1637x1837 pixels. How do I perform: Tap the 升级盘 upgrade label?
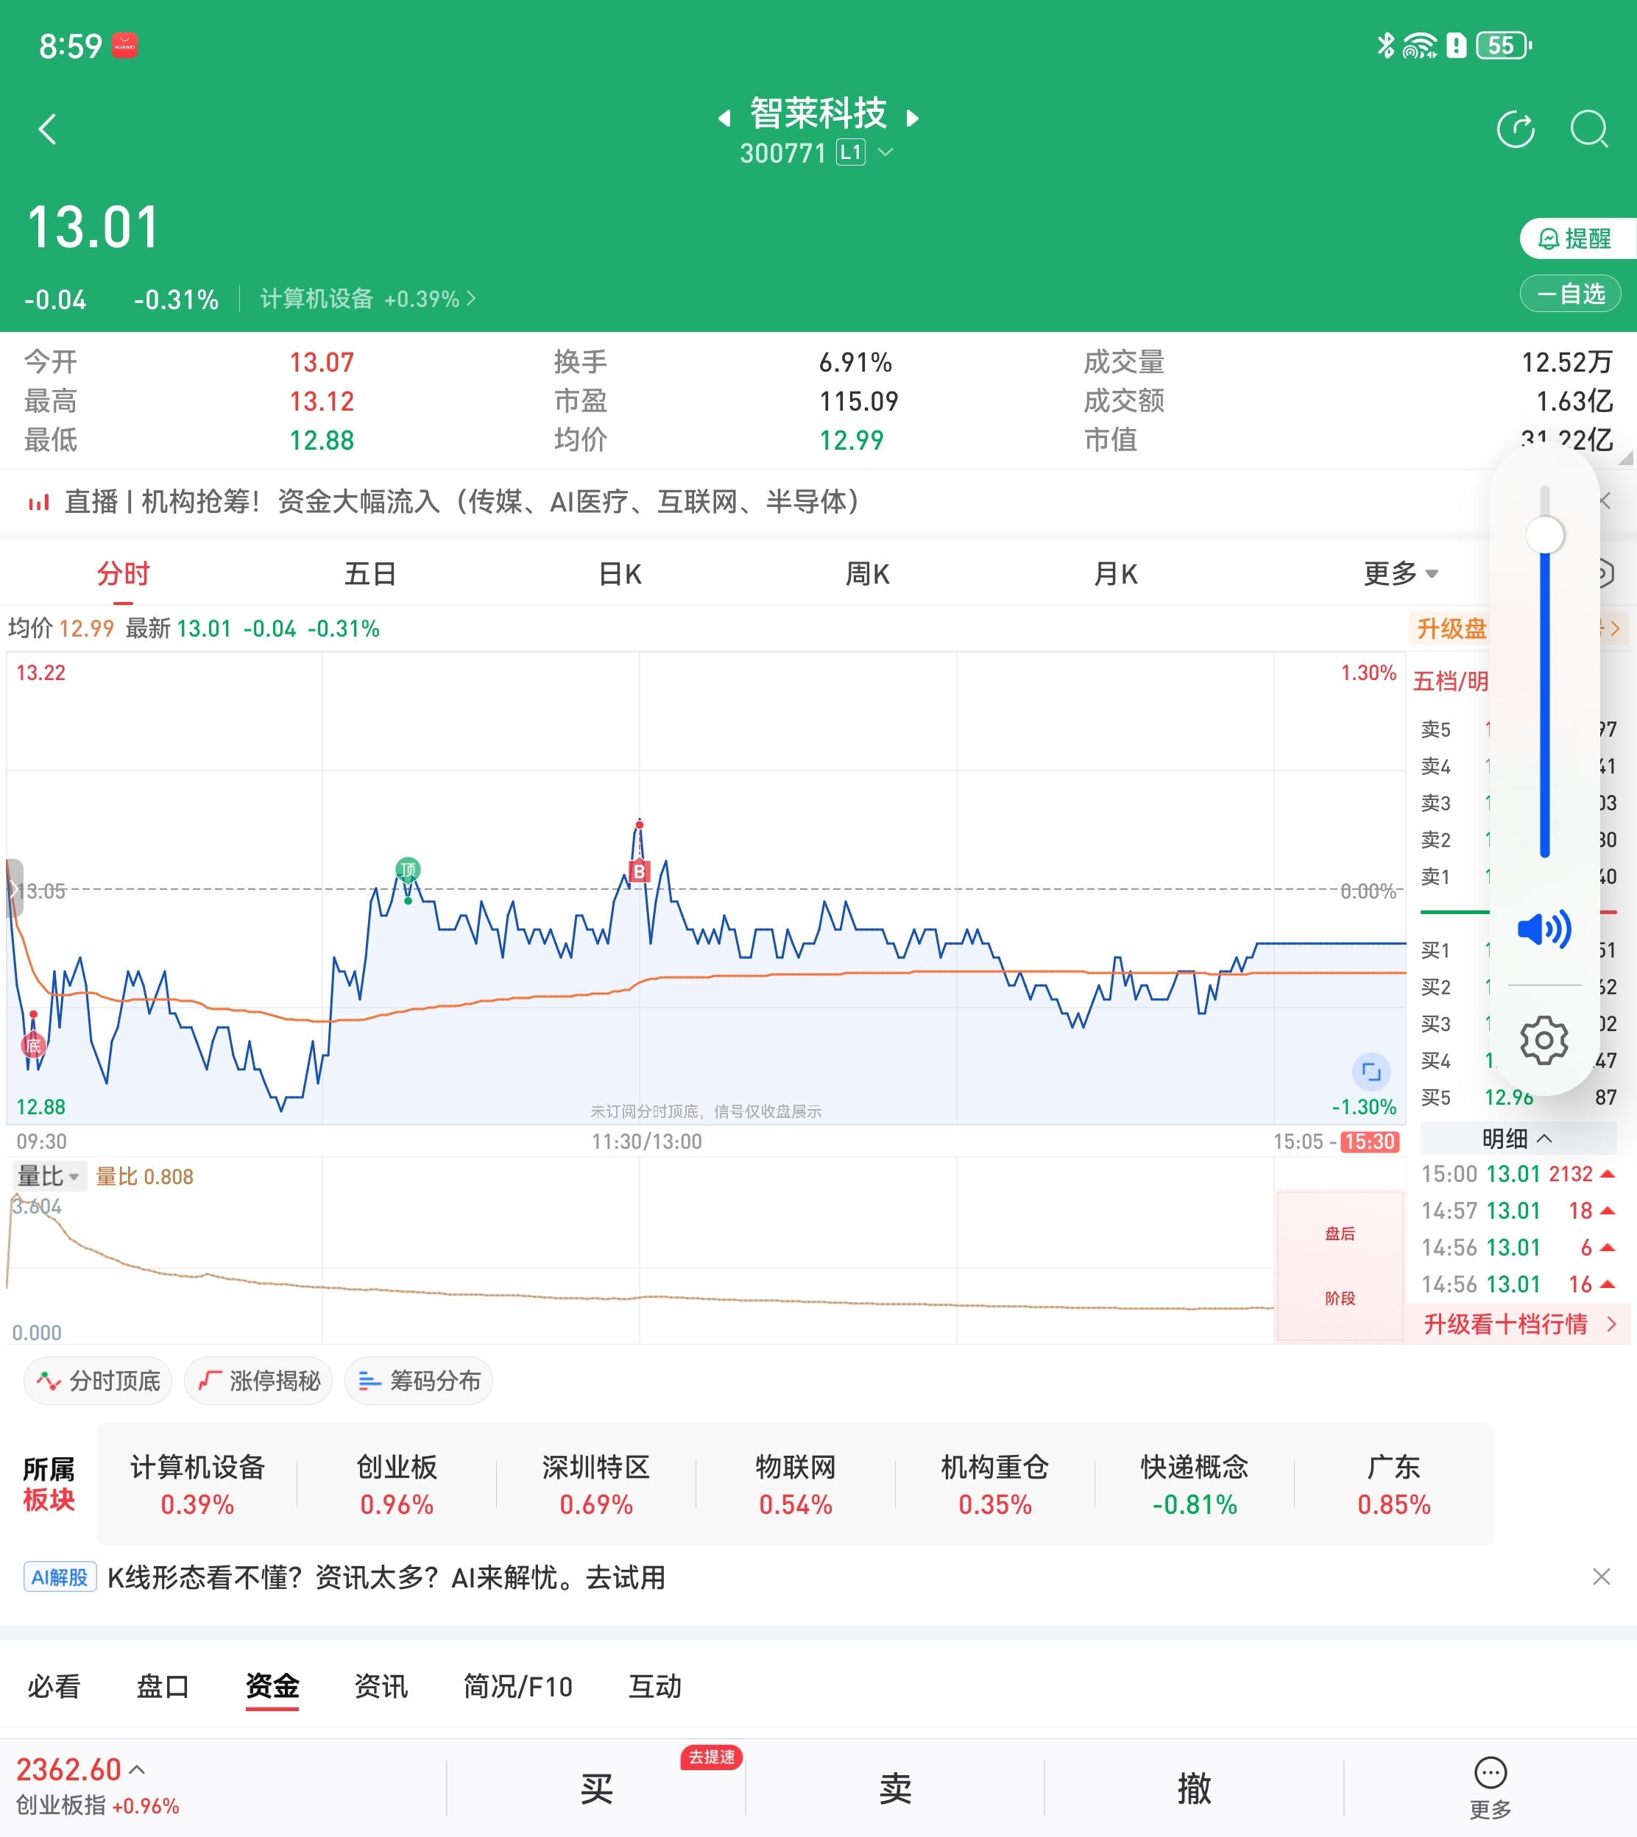(x=1450, y=629)
